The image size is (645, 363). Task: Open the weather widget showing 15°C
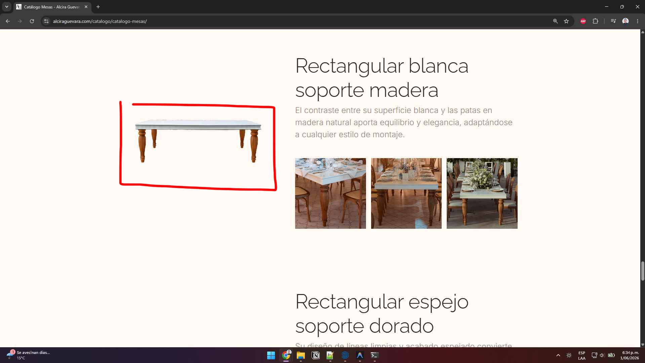coord(29,355)
